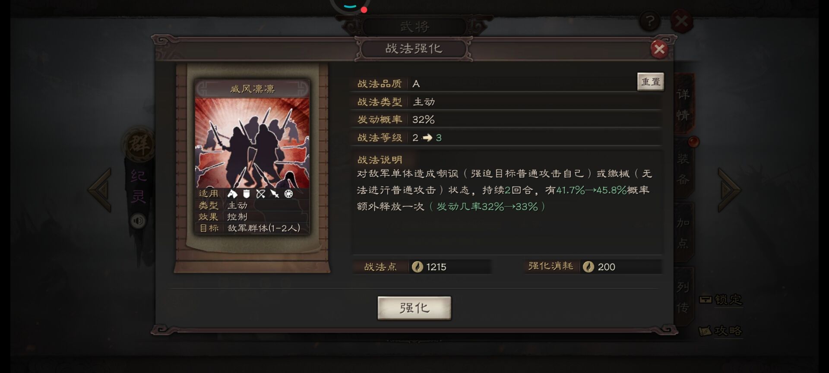Toggle the 锁定 lock option
Viewport: 829px width, 373px height.
721,299
